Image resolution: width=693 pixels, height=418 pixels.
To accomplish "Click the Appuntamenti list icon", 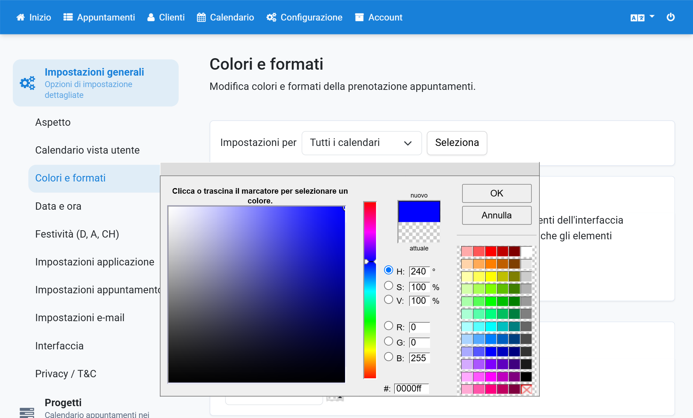I will click(68, 17).
